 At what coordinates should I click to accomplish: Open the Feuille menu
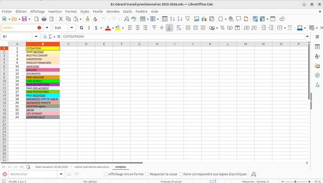point(98,12)
